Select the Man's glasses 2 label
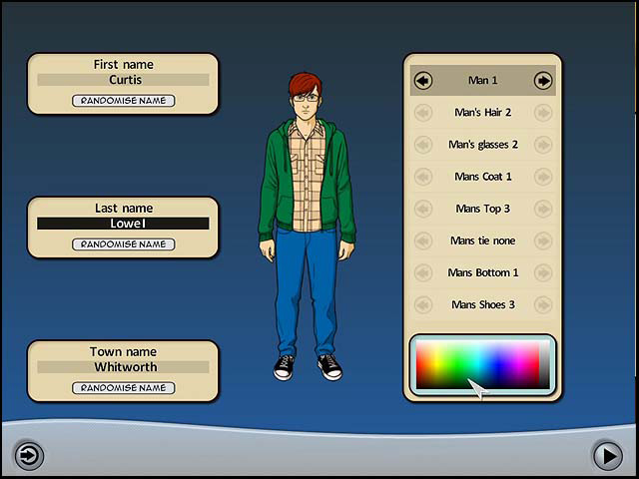The image size is (639, 479). pyautogui.click(x=483, y=145)
